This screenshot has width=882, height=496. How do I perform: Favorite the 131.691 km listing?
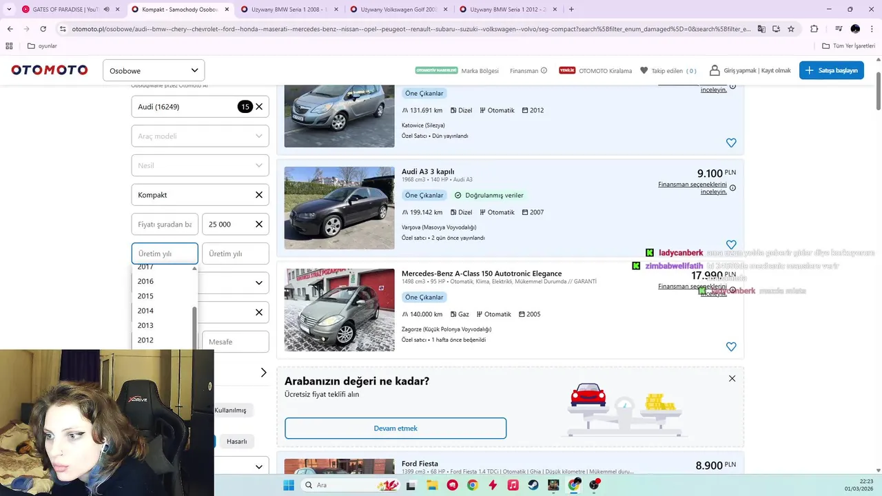click(x=731, y=143)
